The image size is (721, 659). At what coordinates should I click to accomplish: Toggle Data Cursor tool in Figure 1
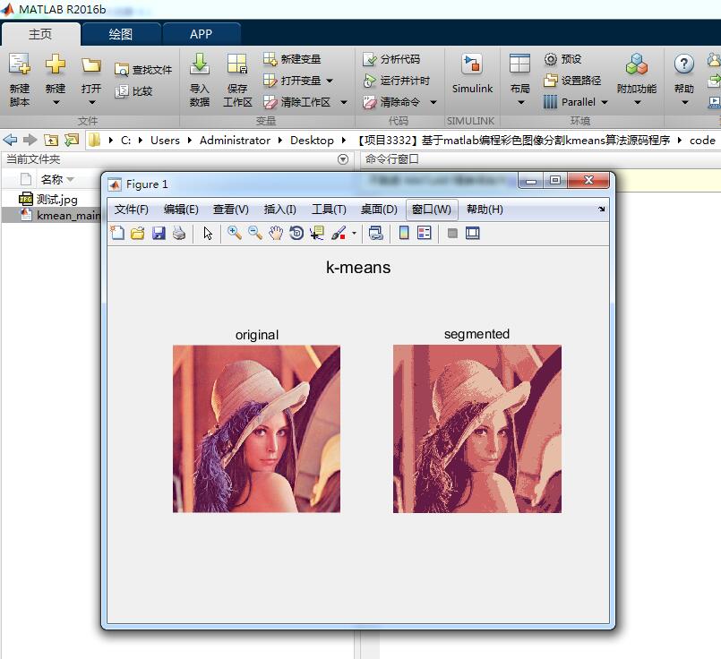tap(317, 233)
